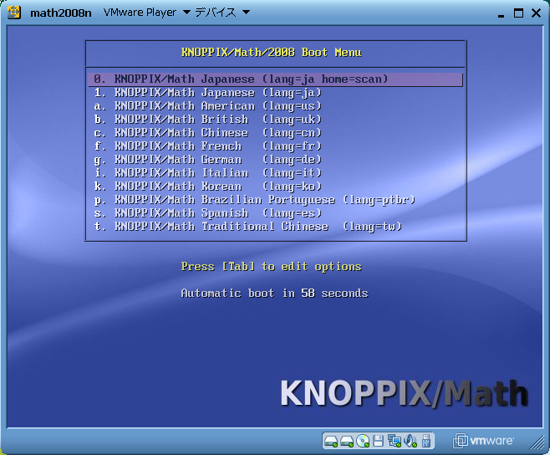Viewport: 550px width, 455px height.
Task: Click the sound card speaker icon
Action: [410, 441]
